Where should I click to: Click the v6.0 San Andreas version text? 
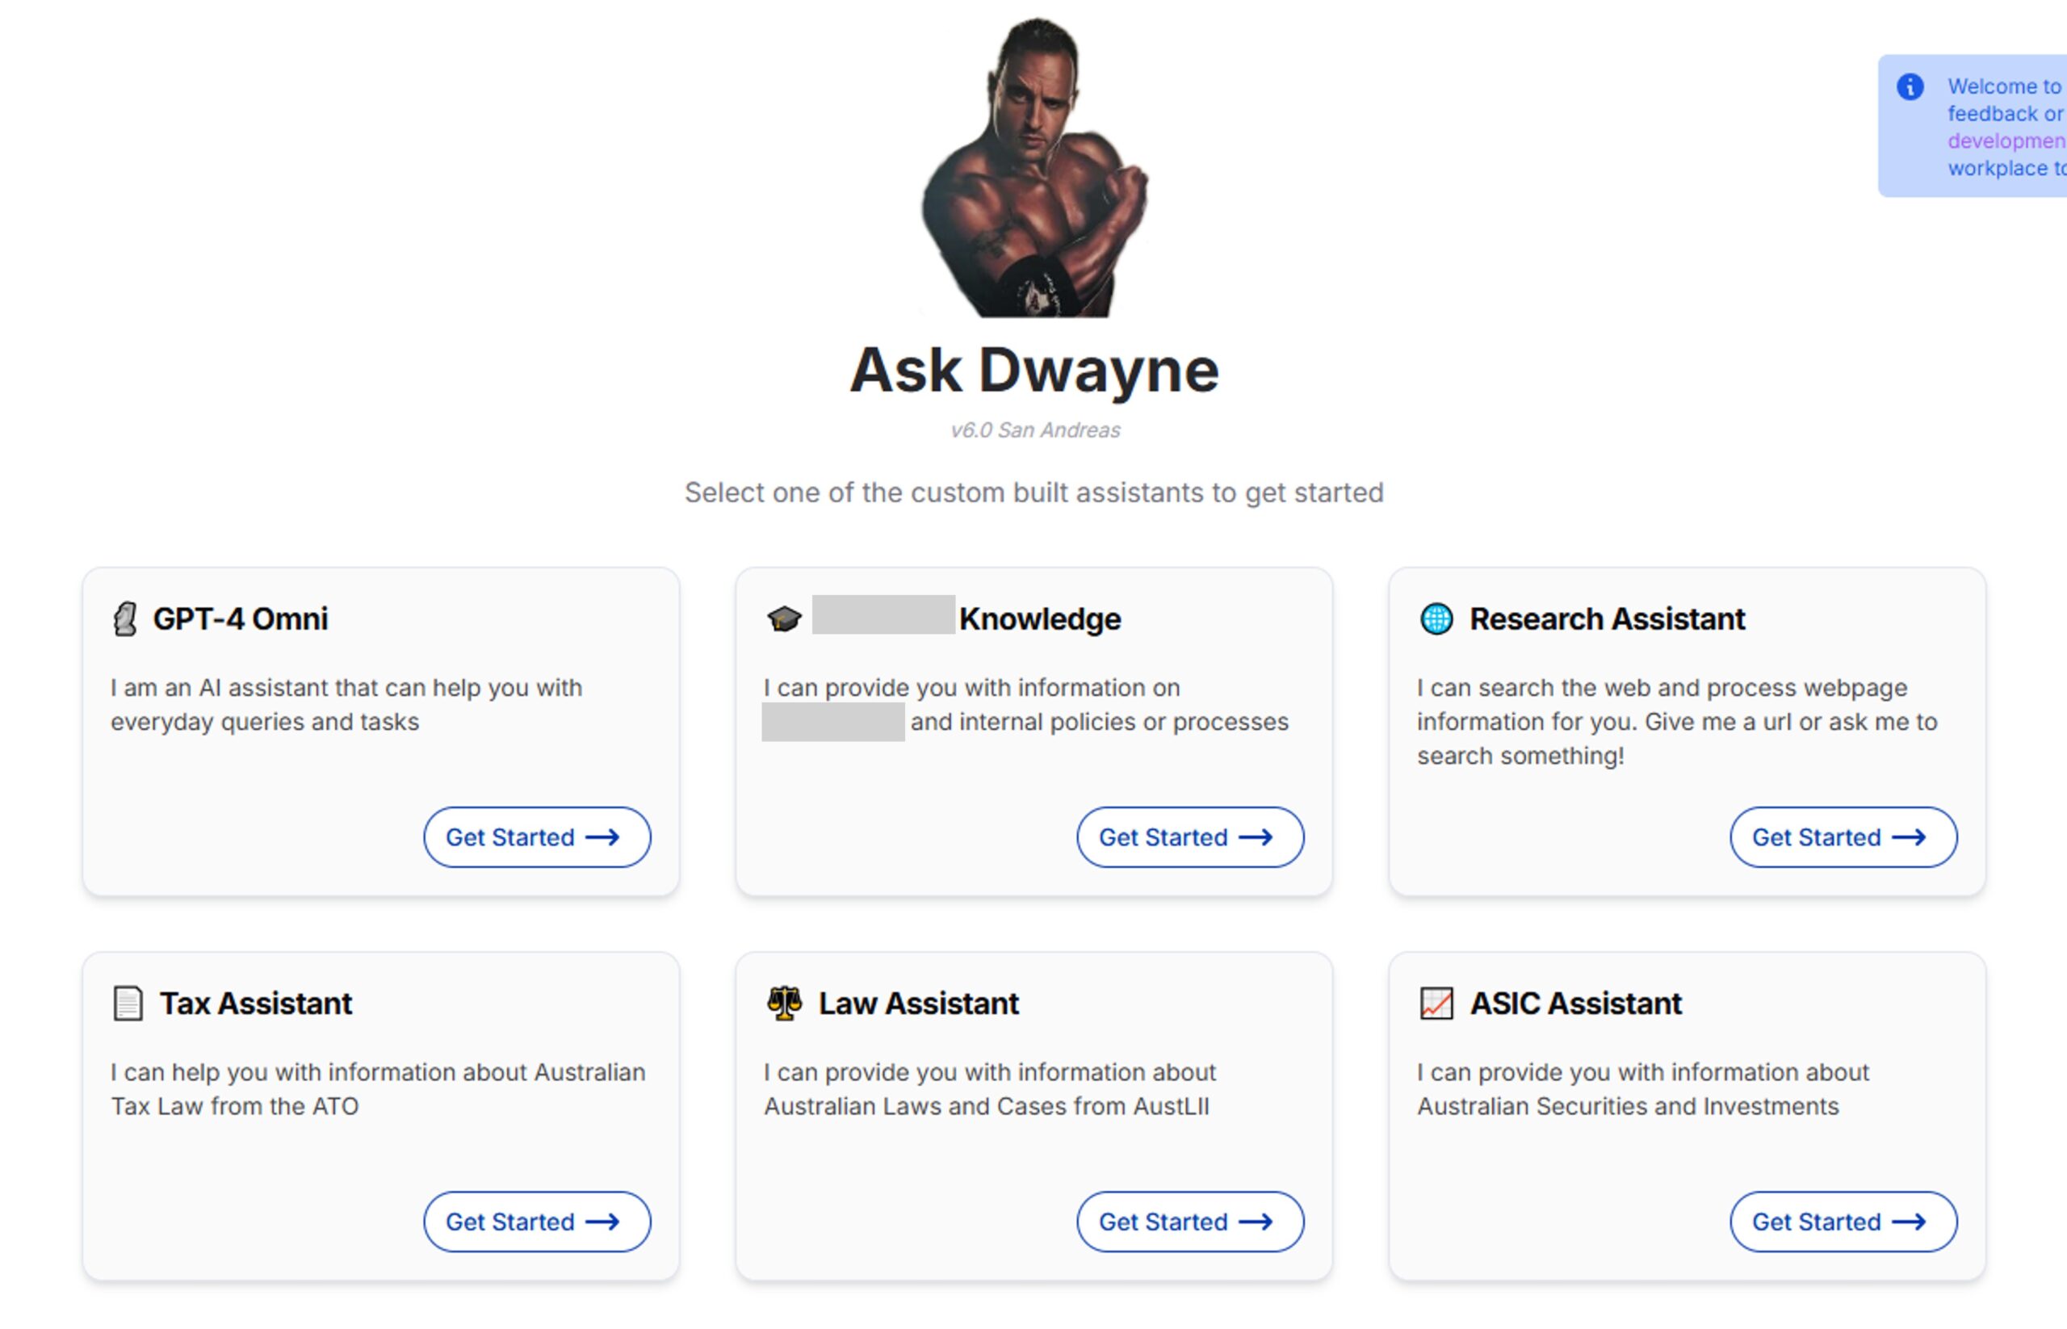tap(1034, 430)
